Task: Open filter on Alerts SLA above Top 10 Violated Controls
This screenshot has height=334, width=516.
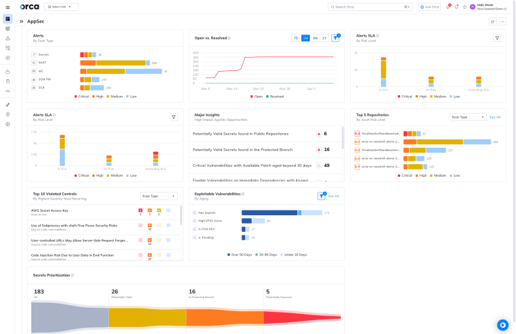Action: tap(174, 117)
